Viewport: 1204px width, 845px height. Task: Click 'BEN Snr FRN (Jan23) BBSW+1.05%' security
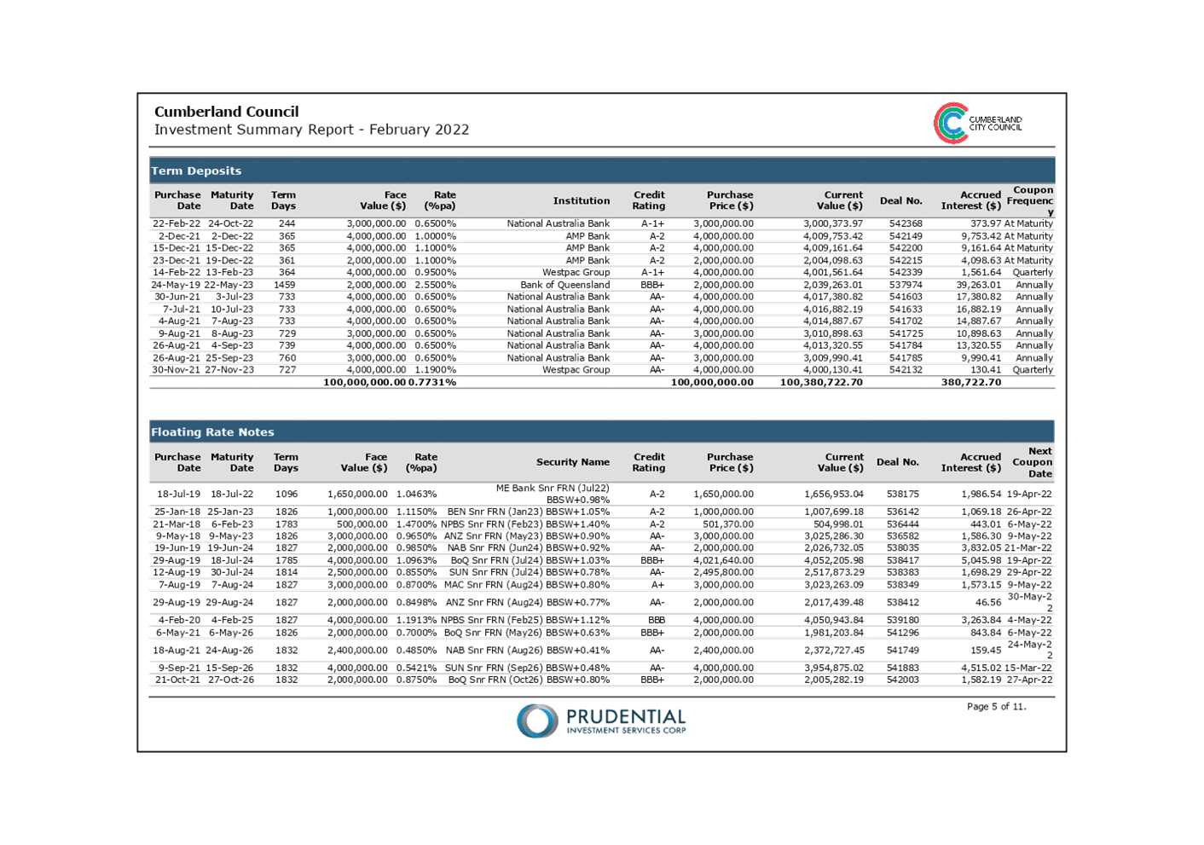(x=528, y=512)
